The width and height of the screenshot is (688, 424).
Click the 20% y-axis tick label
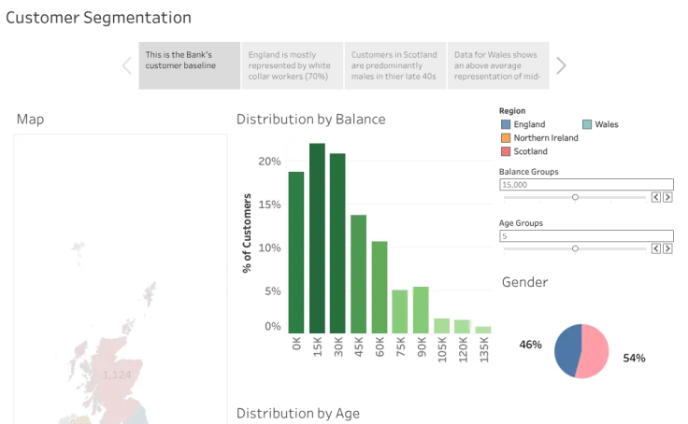point(269,162)
